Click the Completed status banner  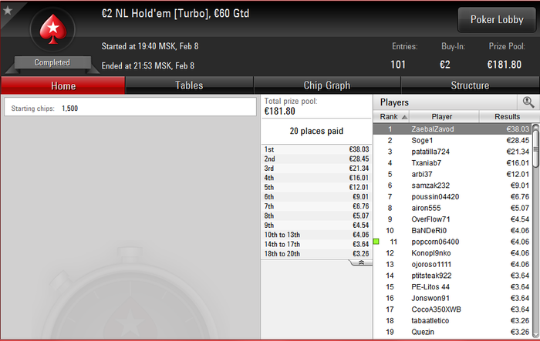tap(52, 62)
